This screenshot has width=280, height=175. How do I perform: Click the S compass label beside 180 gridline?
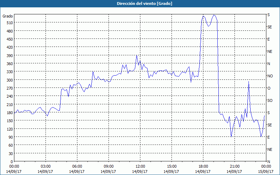tap(268, 113)
